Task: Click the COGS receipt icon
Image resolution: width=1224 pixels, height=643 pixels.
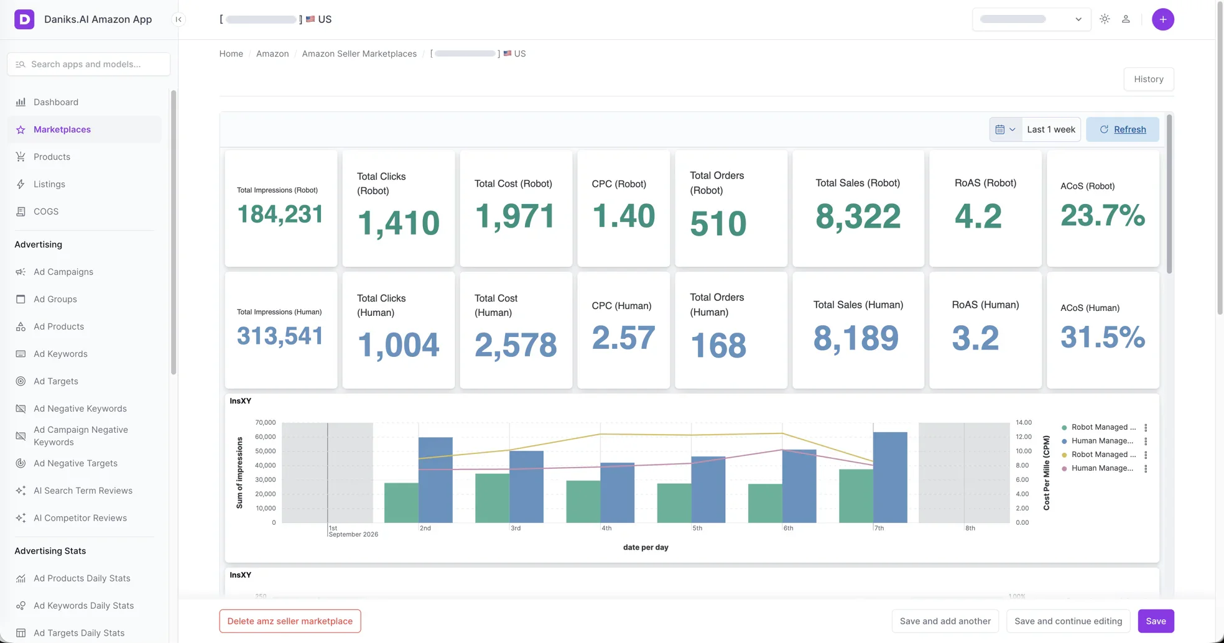Action: [21, 211]
